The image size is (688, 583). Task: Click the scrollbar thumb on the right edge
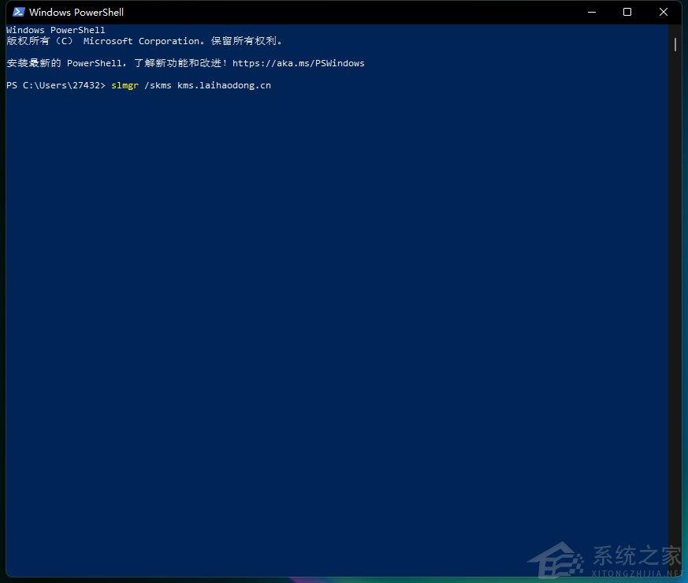(676, 45)
